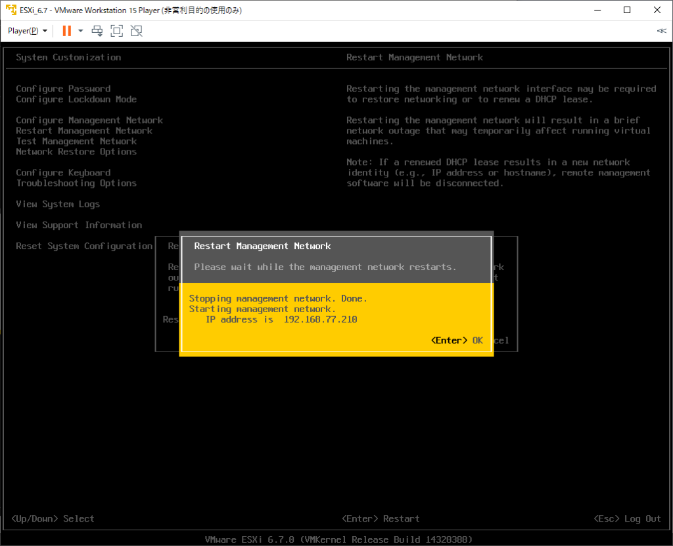Image resolution: width=673 pixels, height=546 pixels.
Task: Click 'Starting management network.' line
Action: tap(262, 309)
